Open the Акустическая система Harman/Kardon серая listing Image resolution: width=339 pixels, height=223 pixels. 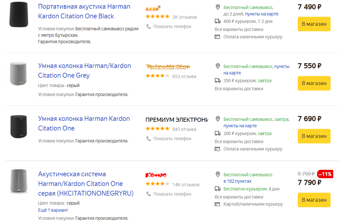coord(86,184)
